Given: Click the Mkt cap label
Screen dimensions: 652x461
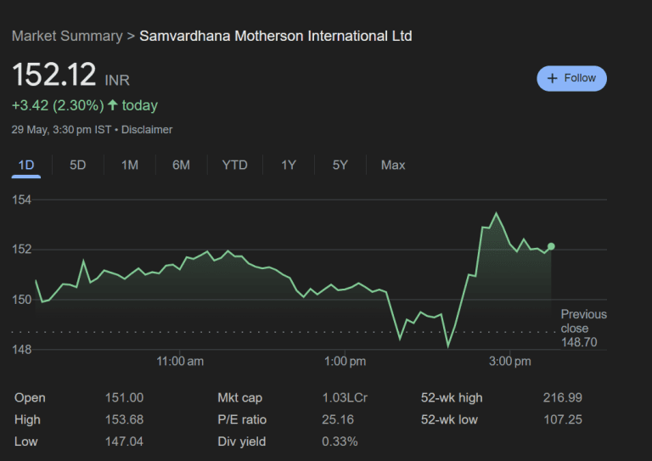Looking at the screenshot, I should click(x=240, y=398).
